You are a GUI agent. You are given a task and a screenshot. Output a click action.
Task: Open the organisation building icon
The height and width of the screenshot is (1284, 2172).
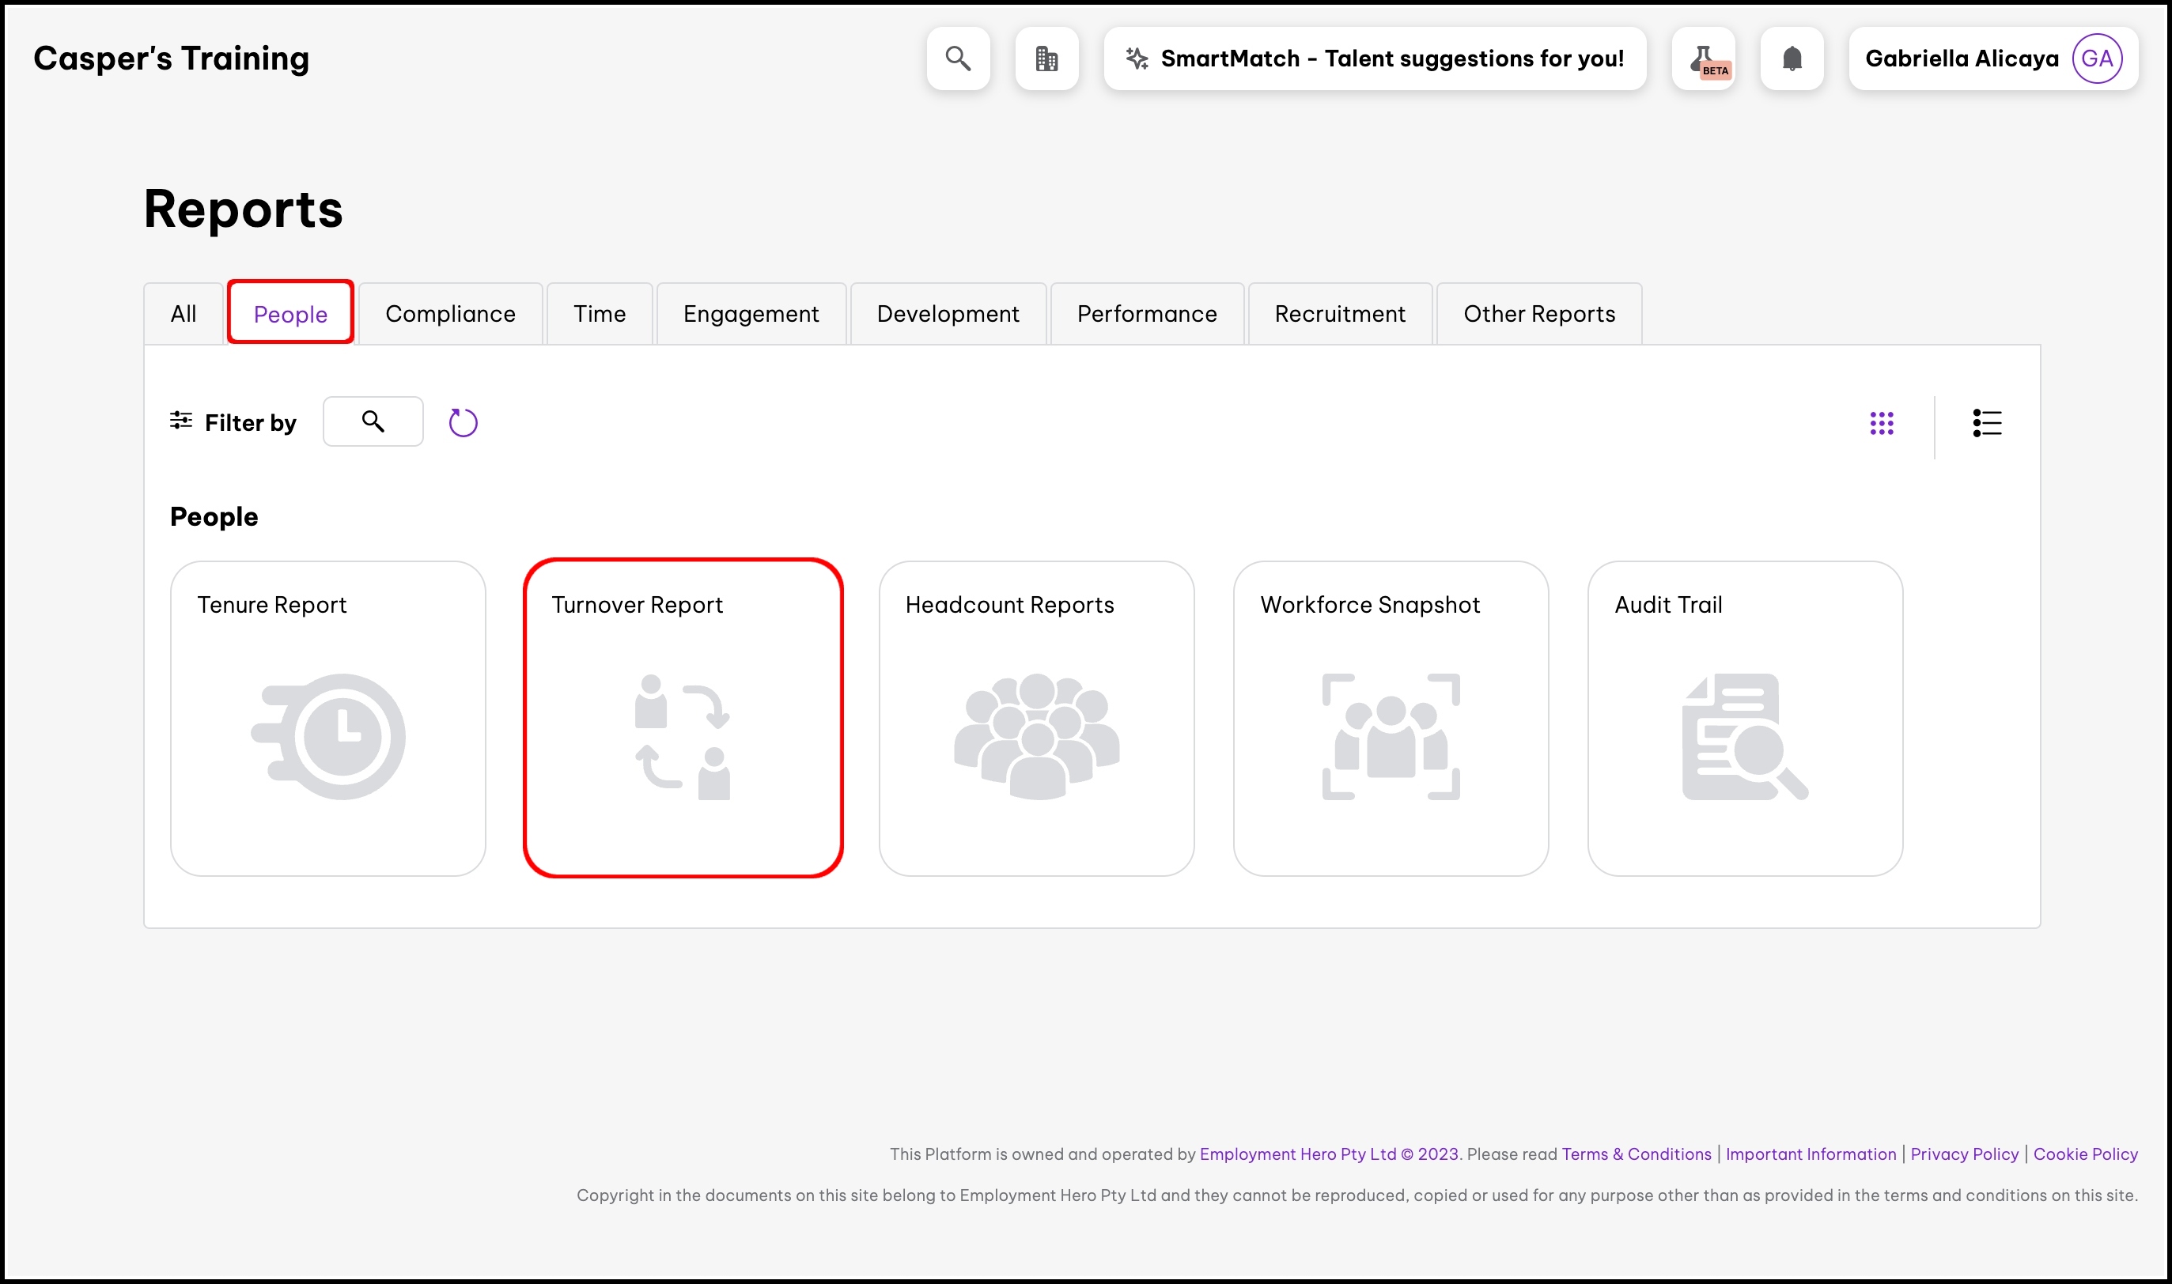click(1046, 58)
